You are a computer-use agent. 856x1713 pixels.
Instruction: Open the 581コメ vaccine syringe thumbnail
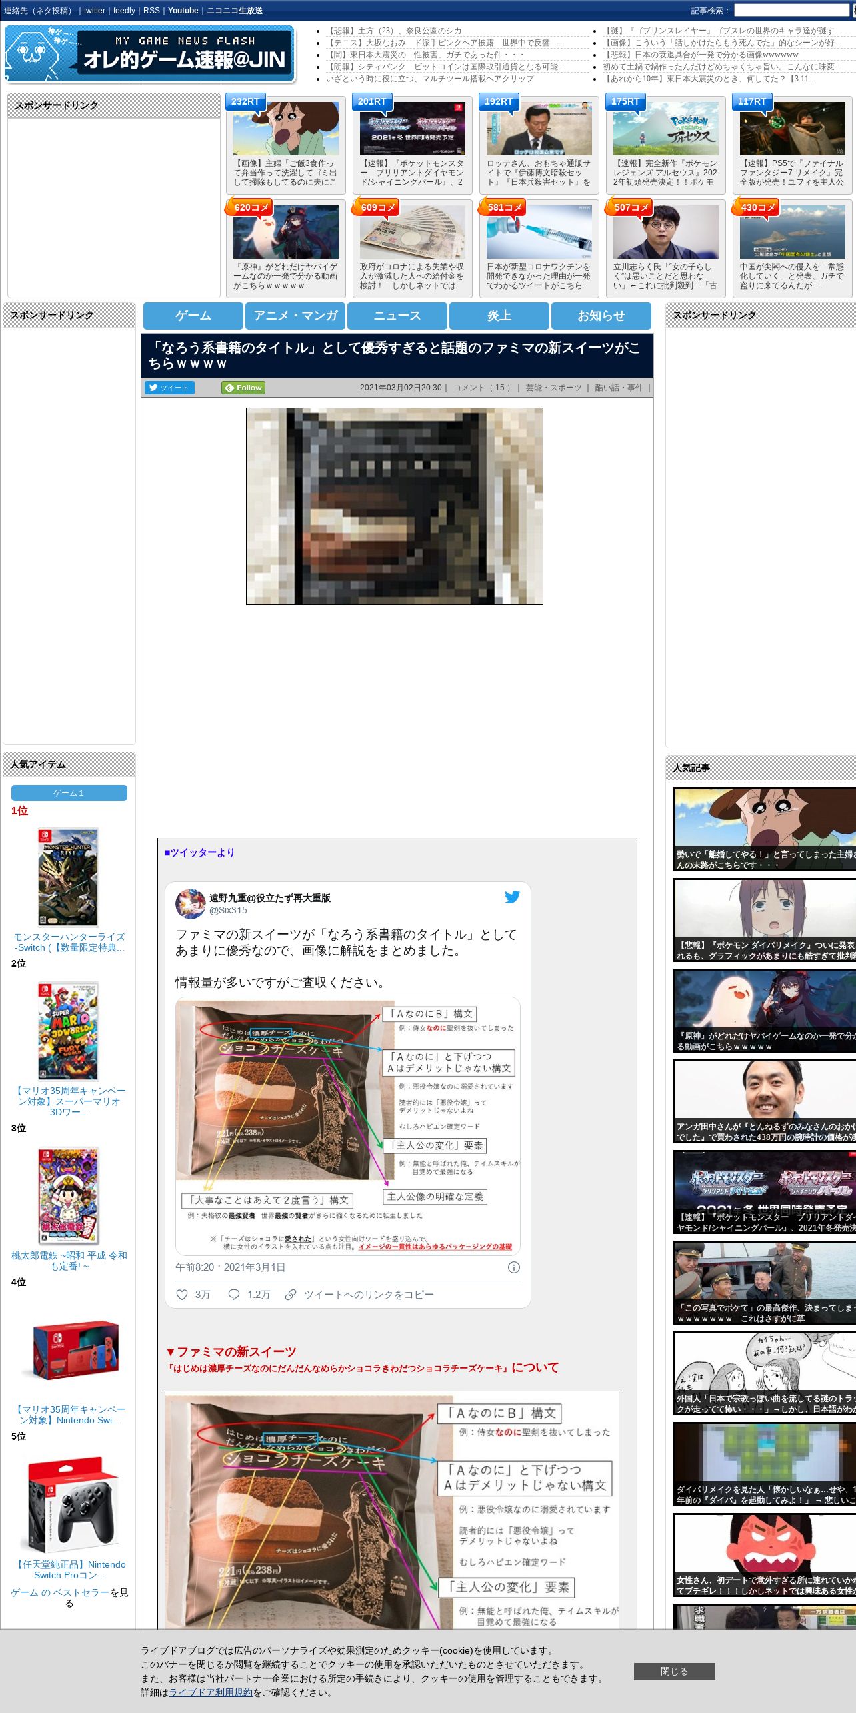click(539, 232)
